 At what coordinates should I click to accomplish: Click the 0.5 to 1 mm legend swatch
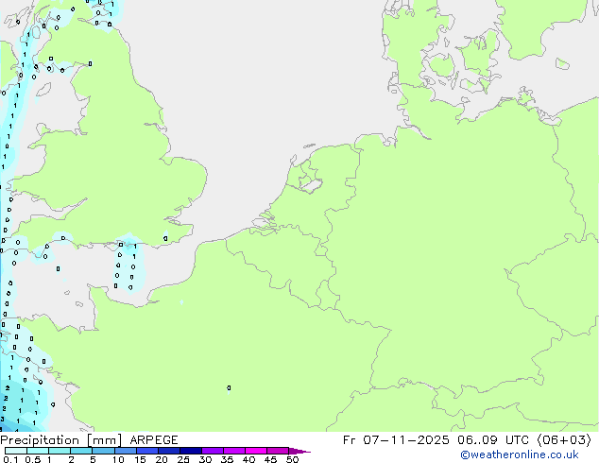pos(38,451)
